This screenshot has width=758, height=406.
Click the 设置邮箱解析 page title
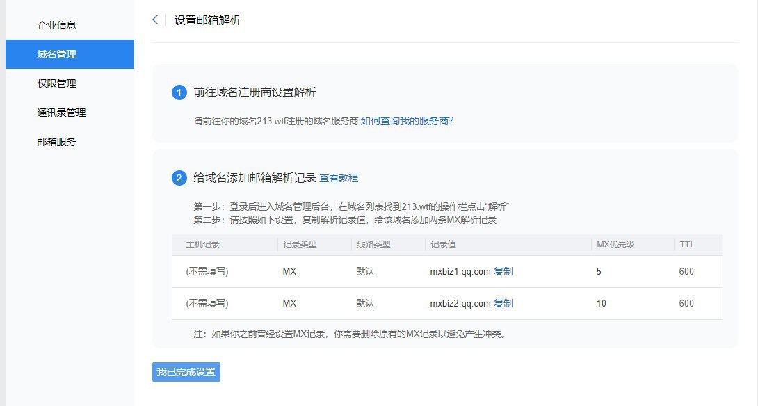pos(207,20)
